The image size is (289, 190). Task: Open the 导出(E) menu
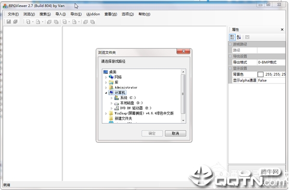click(x=76, y=14)
